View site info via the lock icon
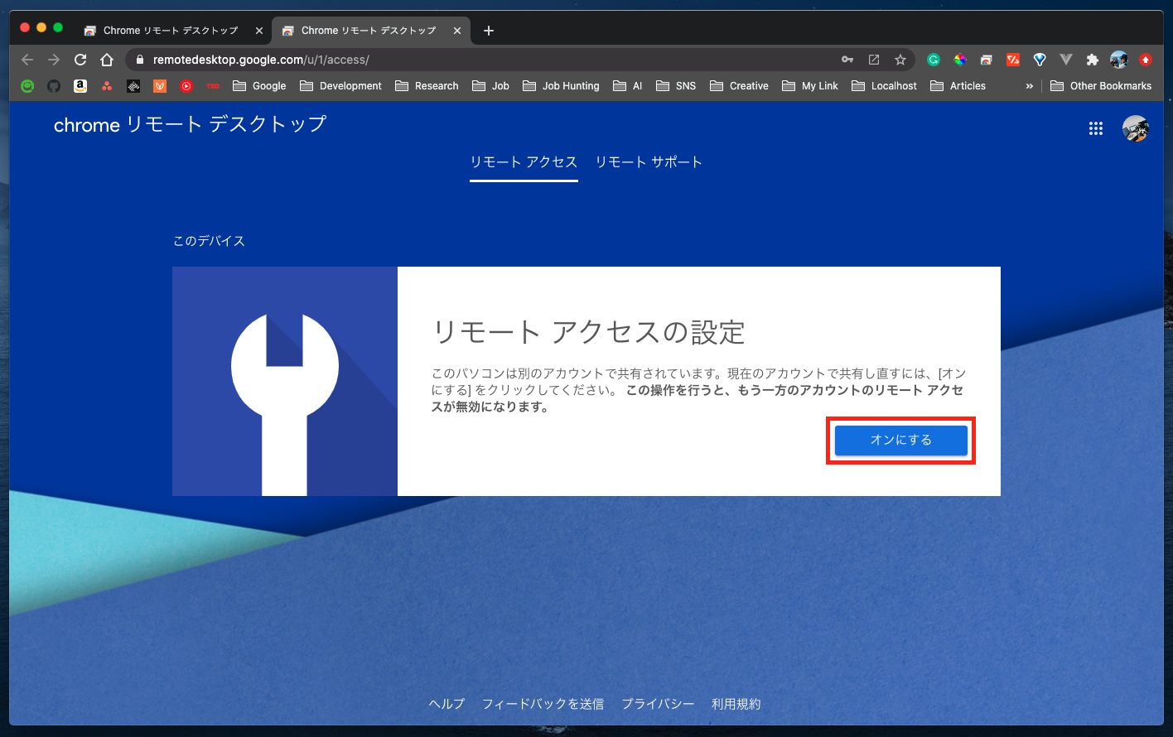 point(139,60)
